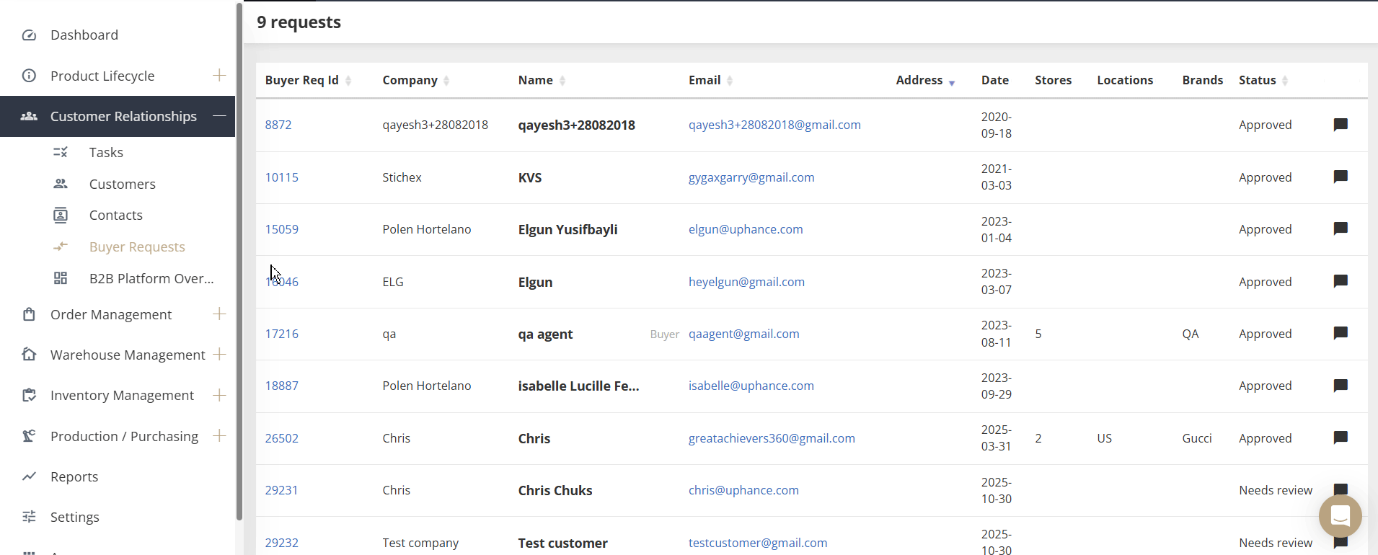The width and height of the screenshot is (1378, 555).
Task: Open the live chat support bubble
Action: click(x=1340, y=516)
